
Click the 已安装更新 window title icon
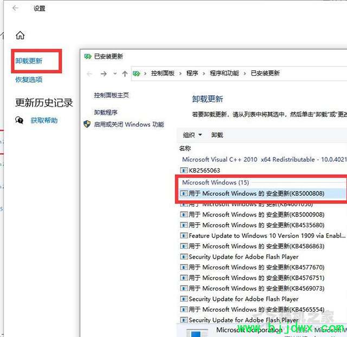[88, 57]
